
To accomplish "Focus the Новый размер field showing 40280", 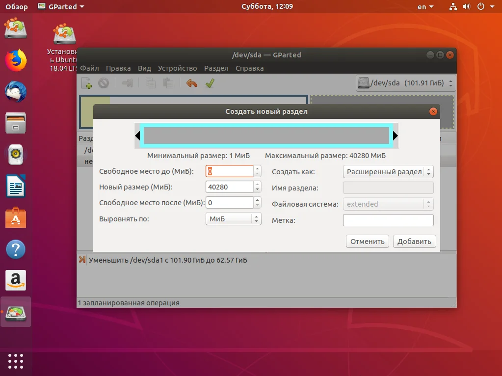I will click(x=230, y=187).
